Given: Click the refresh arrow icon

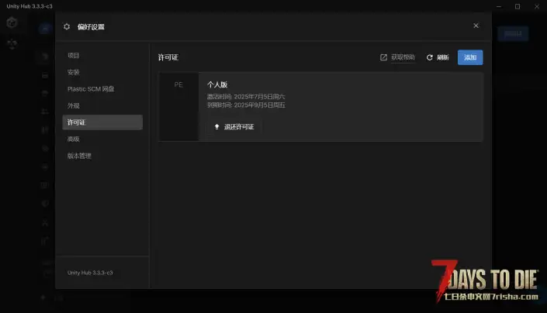Looking at the screenshot, I should (429, 57).
